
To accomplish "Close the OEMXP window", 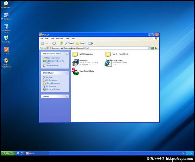I will coord(157,35).
